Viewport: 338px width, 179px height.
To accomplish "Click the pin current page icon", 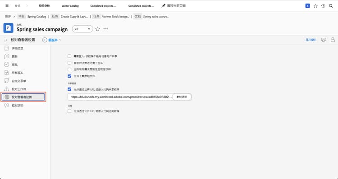I will click(164, 6).
